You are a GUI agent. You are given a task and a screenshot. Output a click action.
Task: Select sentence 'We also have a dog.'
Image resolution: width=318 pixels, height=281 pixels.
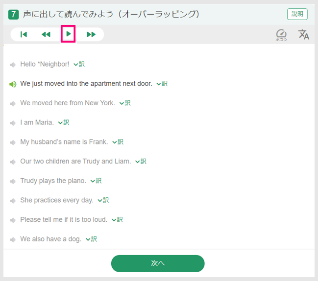[50, 239]
